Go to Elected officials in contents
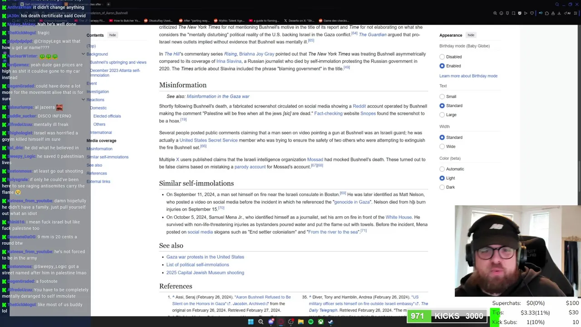This screenshot has height=327, width=581. (107, 116)
